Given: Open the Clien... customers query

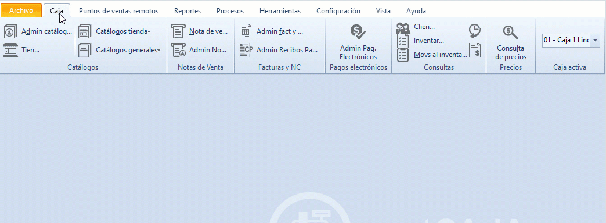Looking at the screenshot, I should [416, 27].
